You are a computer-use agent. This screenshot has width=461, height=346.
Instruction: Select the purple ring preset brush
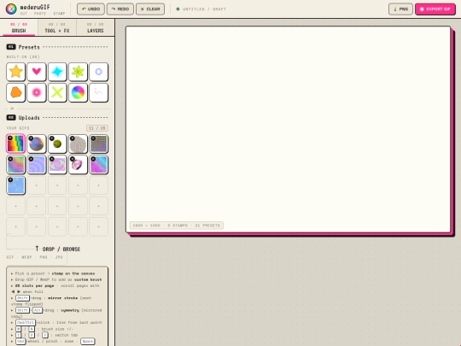click(x=99, y=72)
